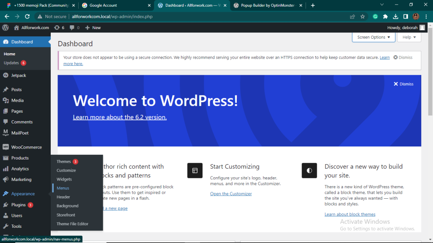Dismiss the Welcome to WordPress panel
This screenshot has width=433, height=243.
coord(403,84)
